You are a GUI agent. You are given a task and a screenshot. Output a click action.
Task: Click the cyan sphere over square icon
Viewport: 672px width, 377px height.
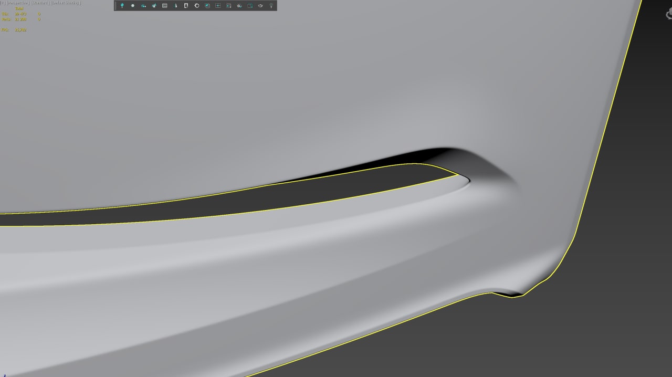coord(207,6)
